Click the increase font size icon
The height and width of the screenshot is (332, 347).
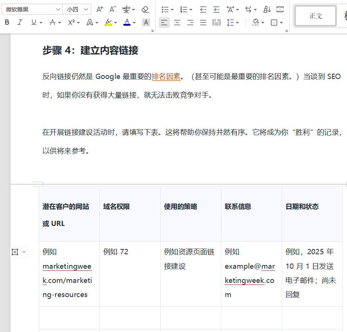100,9
